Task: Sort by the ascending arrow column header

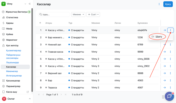Action: click(x=40, y=23)
